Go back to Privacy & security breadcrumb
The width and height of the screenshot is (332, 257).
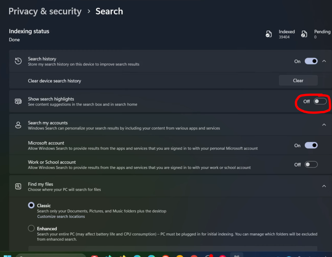tap(45, 11)
